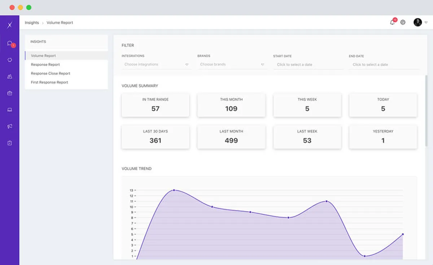Click the X logo at sidebar top
This screenshot has width=433, height=265.
(x=10, y=25)
